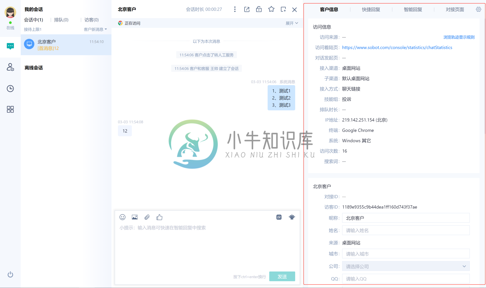The width and height of the screenshot is (486, 288).
Task: Open the customer contacts sidebar icon
Action: coord(10,67)
